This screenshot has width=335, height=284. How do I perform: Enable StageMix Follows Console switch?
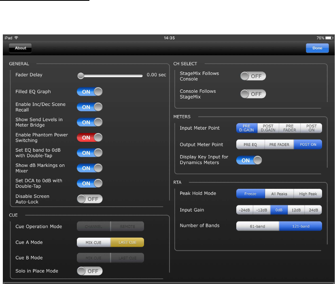253,76
